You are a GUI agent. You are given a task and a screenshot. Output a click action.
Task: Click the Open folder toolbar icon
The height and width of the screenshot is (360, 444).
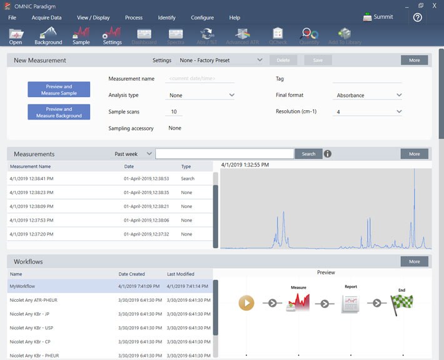(16, 35)
